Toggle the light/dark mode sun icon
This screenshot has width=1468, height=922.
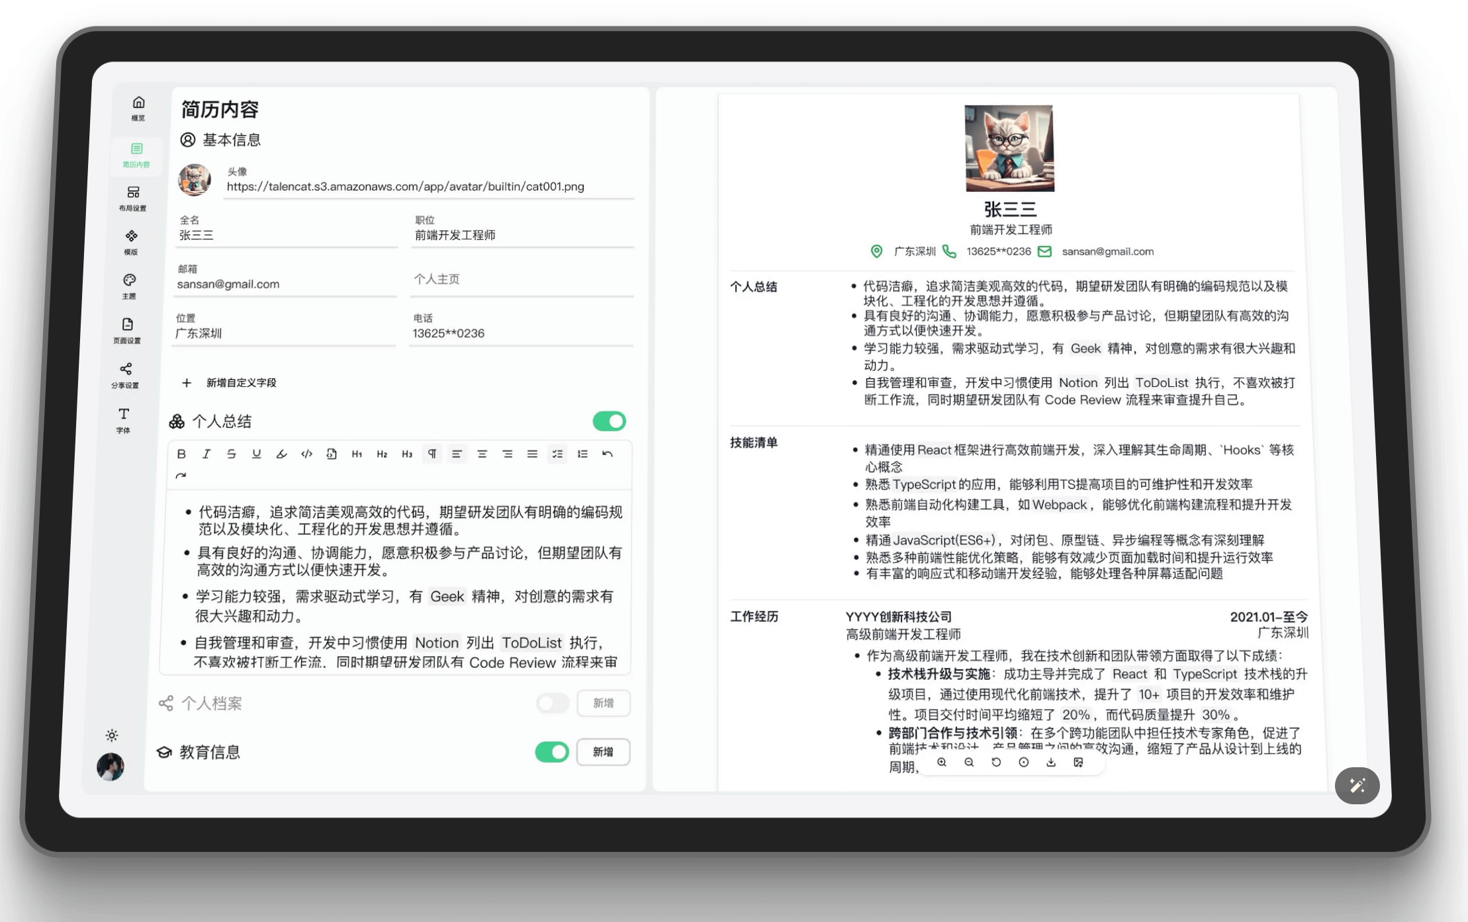click(112, 735)
